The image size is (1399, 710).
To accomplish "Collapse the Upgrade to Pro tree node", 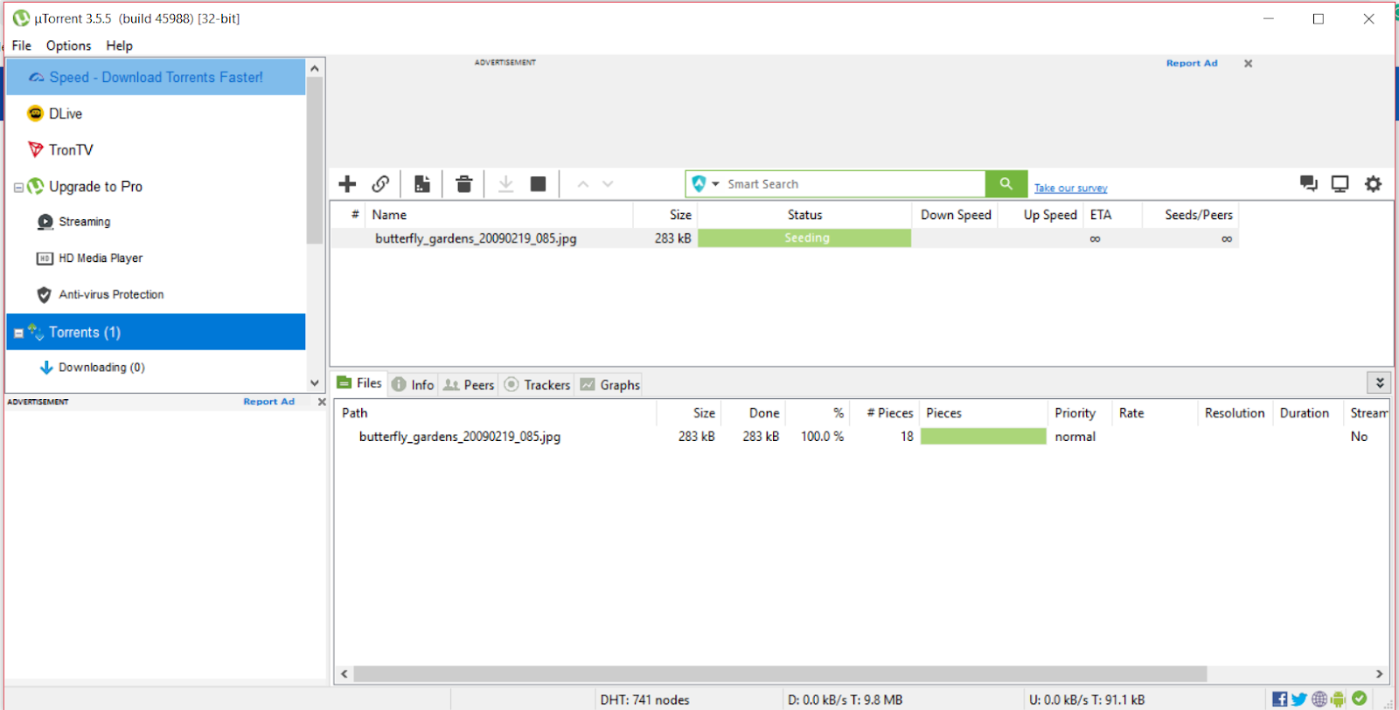I will [x=18, y=188].
